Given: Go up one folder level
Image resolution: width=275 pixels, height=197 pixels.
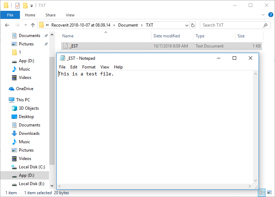Looking at the screenshot, I should pyautogui.click(x=33, y=25).
